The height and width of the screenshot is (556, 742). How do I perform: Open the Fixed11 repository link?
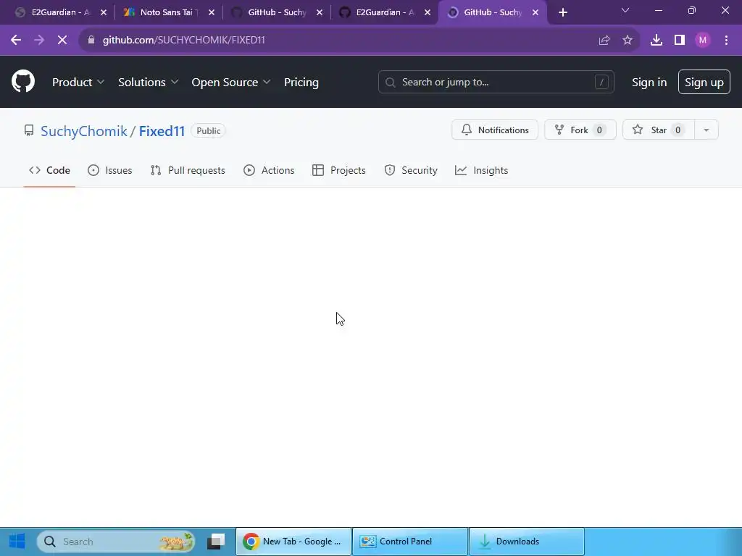tap(162, 131)
